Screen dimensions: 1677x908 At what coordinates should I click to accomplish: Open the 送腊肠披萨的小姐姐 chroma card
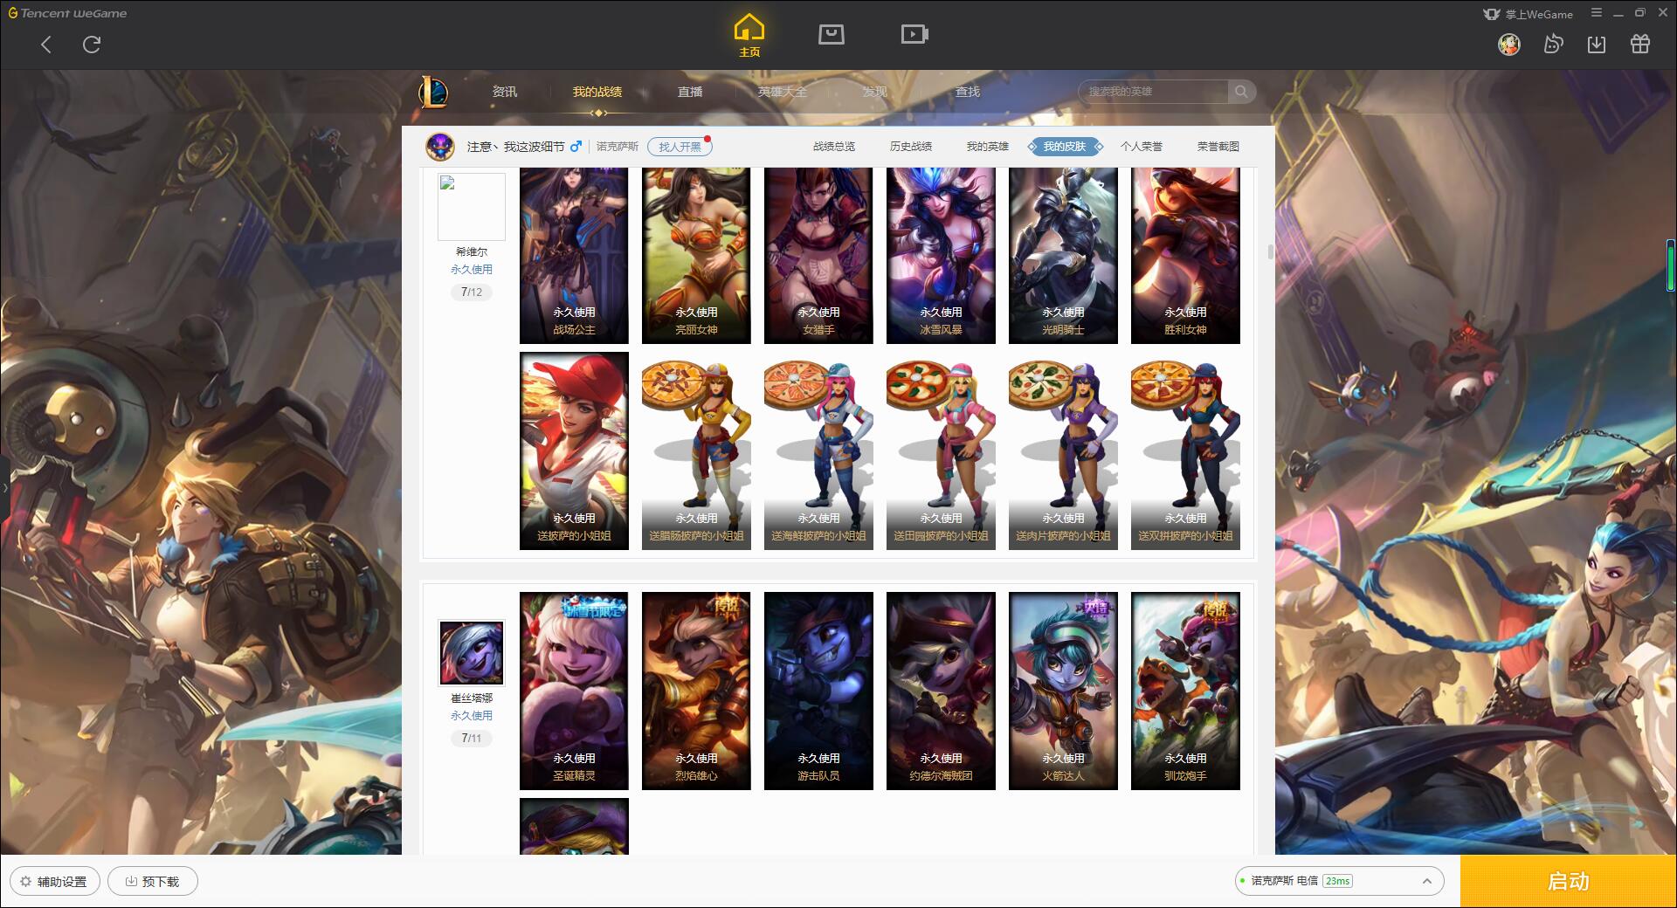[x=696, y=451]
